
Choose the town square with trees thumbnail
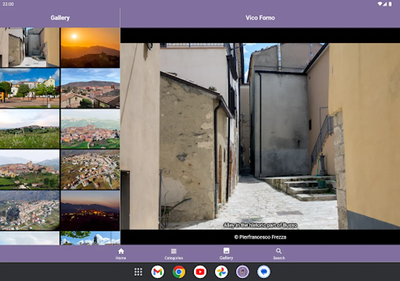click(30, 88)
